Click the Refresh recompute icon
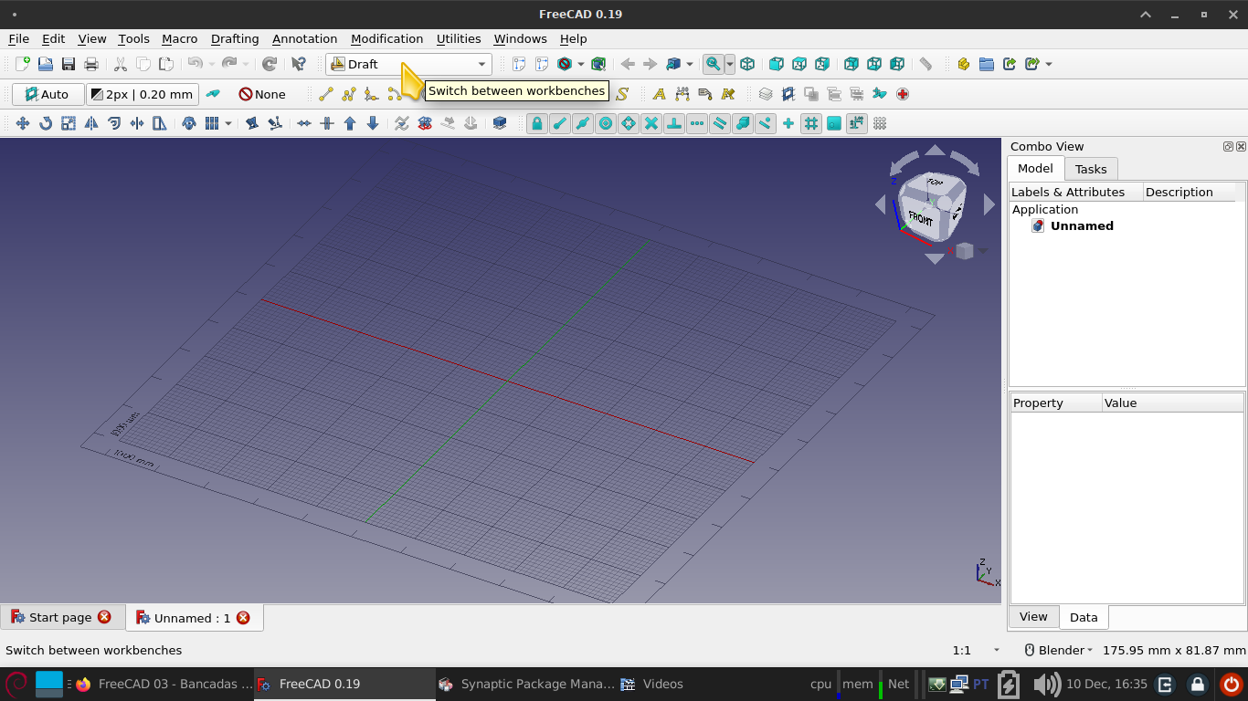The height and width of the screenshot is (701, 1248). [x=270, y=64]
